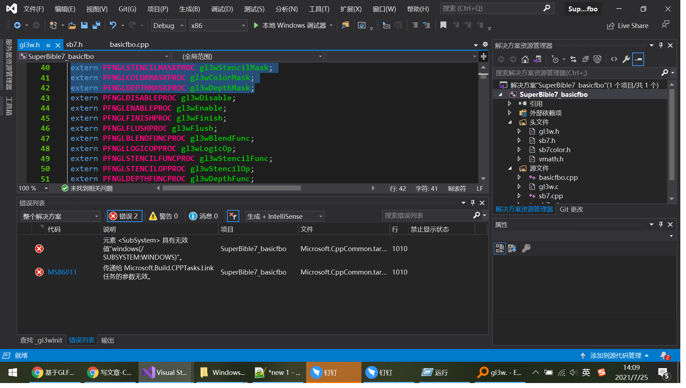Click Sync with Active Document icon
686x388 pixels.
tap(538, 59)
